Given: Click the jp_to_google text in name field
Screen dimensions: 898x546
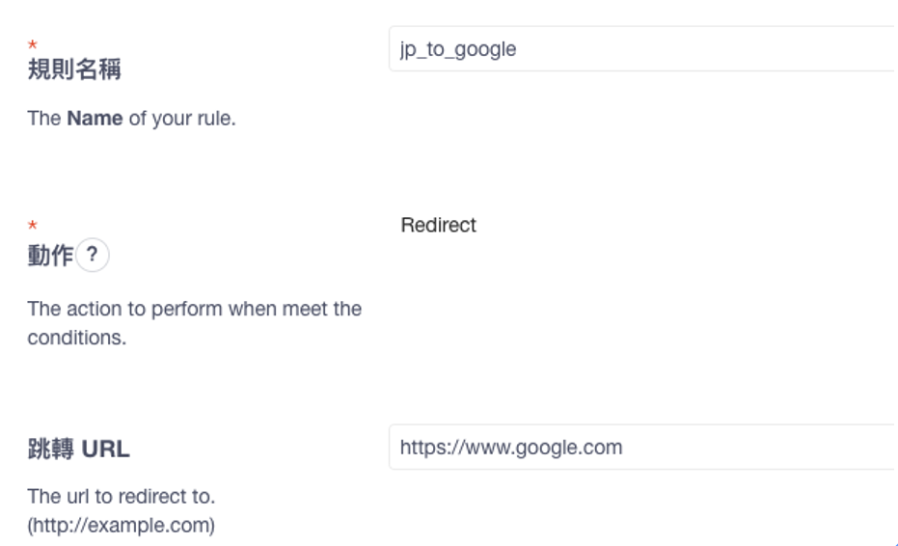Looking at the screenshot, I should [458, 49].
